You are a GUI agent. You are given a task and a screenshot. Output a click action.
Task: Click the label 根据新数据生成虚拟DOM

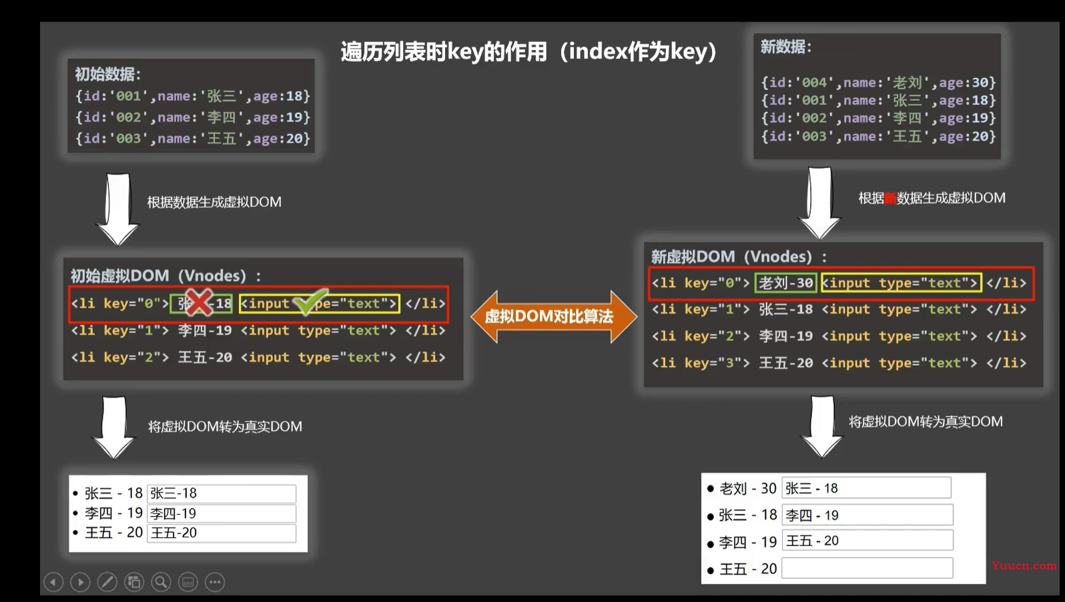click(x=932, y=198)
